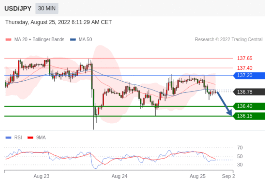265x182 pixels.
Task: Click the MA 20 + Bollinger Bands legend label
Action: point(39,39)
